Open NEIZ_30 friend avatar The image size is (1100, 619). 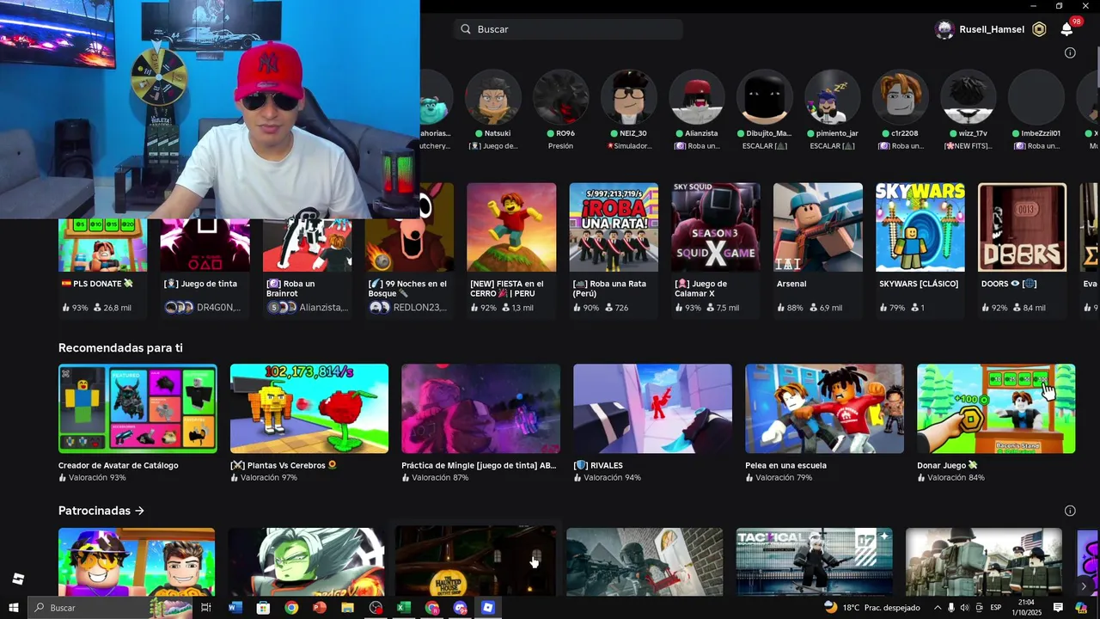pyautogui.click(x=629, y=97)
